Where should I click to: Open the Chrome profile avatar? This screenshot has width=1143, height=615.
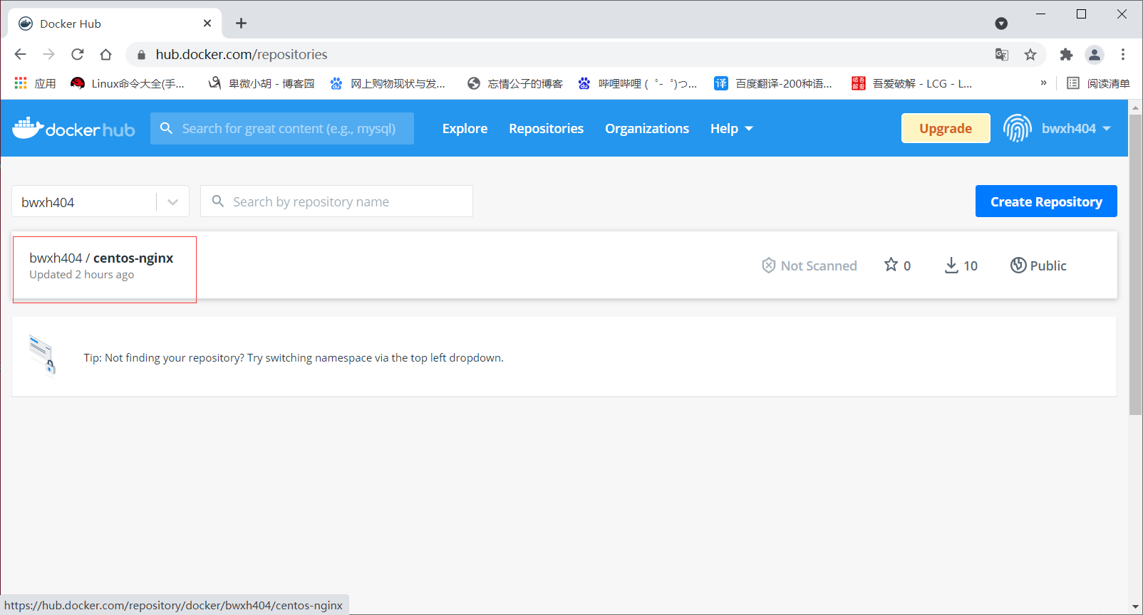point(1095,54)
